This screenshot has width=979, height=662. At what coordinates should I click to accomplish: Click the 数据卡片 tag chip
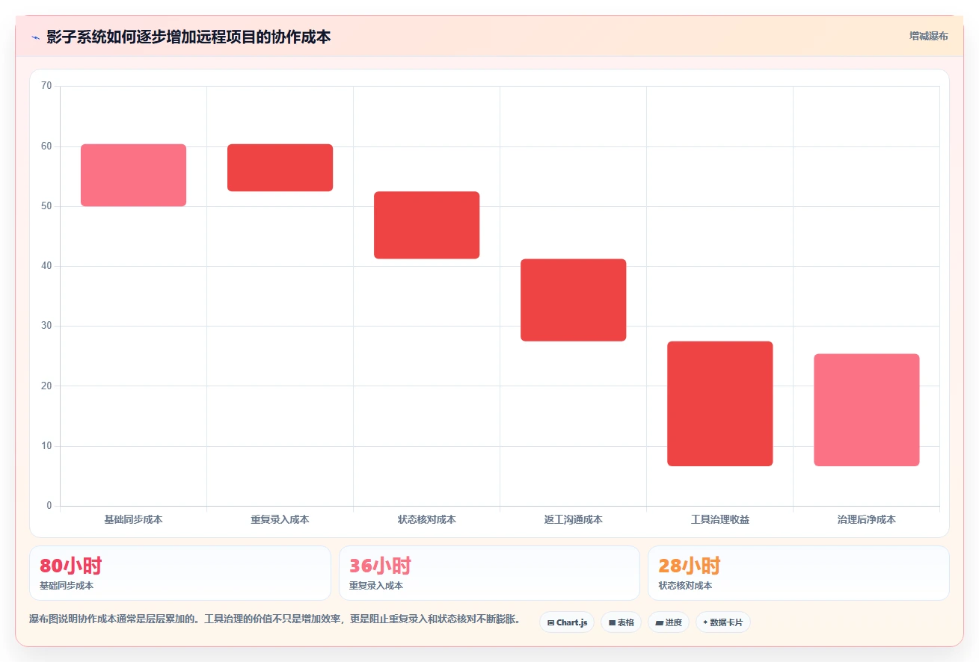(x=722, y=622)
